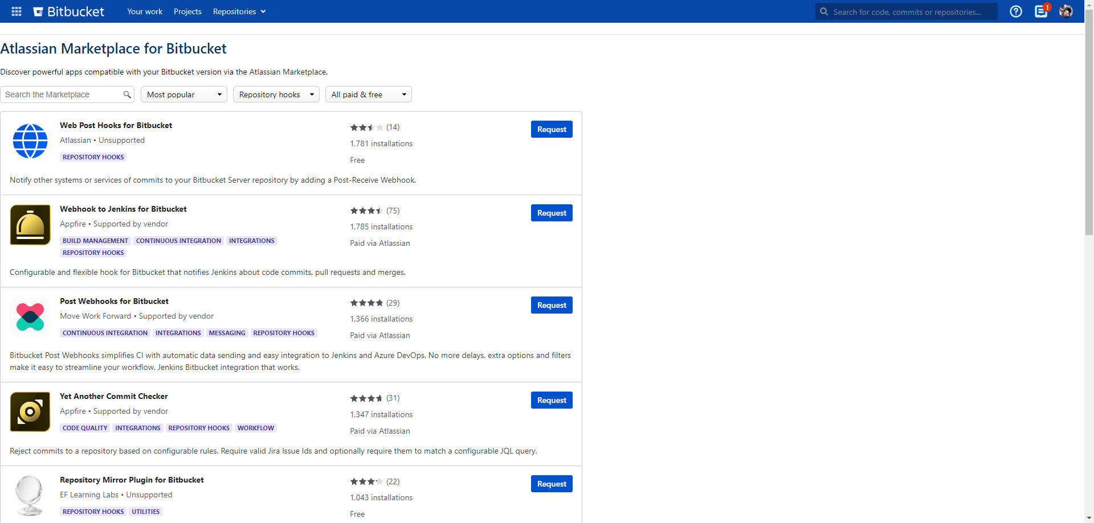Viewport: 1094px width, 523px height.
Task: Expand the Repositories menu
Action: (239, 11)
